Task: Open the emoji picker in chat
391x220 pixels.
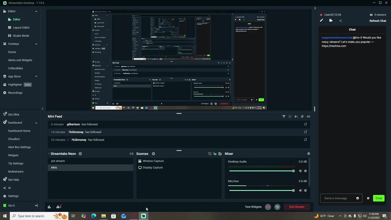Action: coord(357,198)
